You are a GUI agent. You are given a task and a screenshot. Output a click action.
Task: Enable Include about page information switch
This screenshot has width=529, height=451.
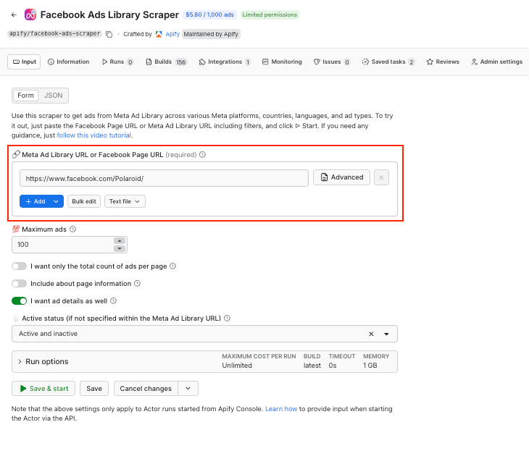coord(20,284)
